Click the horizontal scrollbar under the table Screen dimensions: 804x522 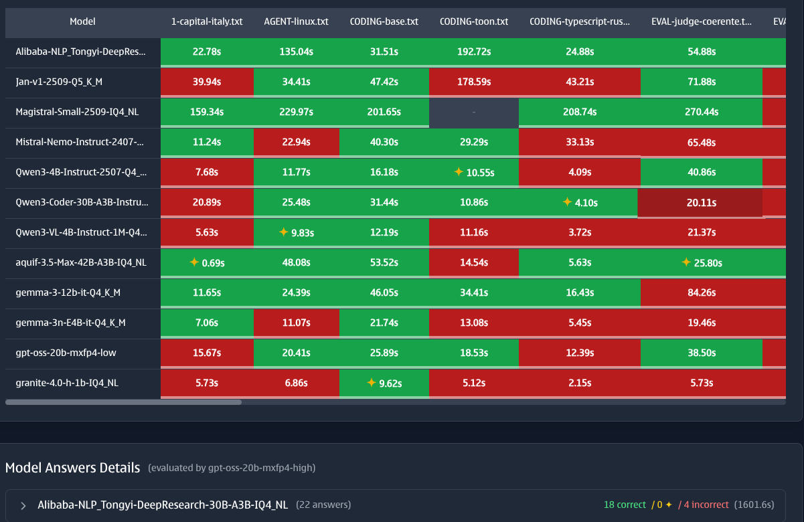123,402
